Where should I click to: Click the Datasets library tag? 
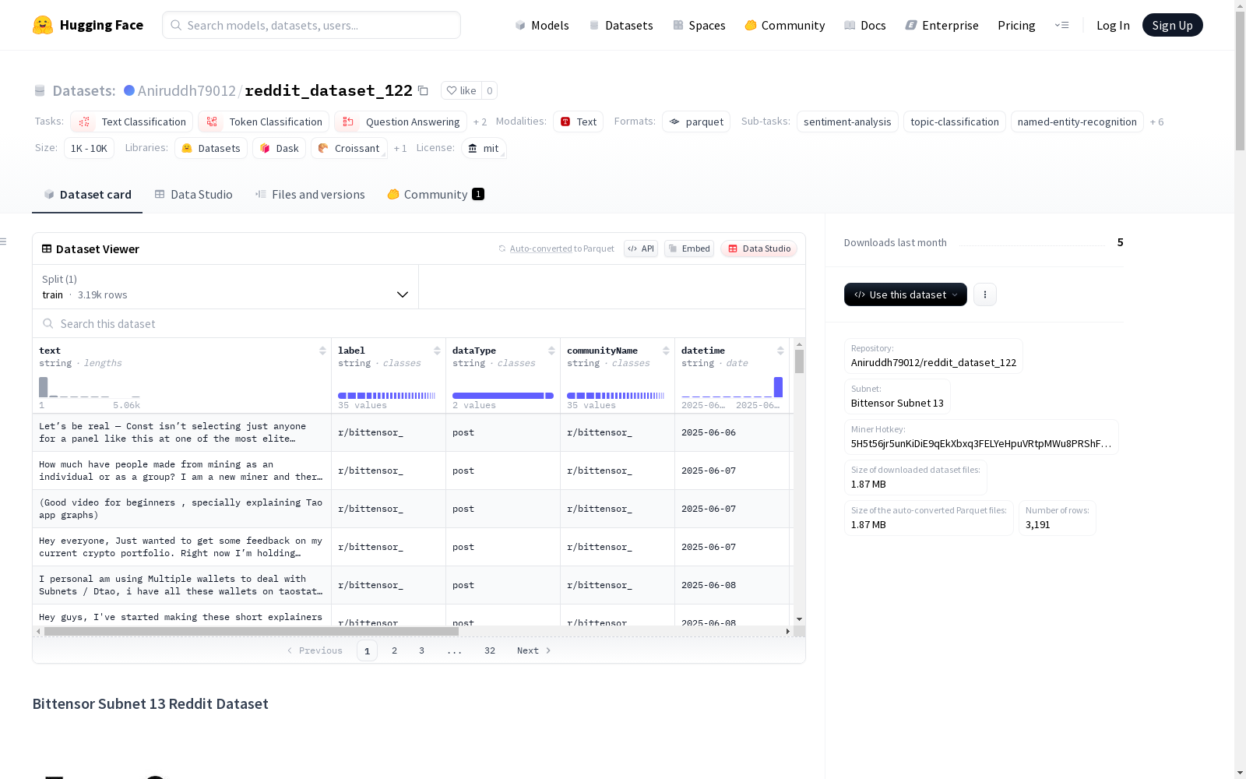tap(211, 148)
